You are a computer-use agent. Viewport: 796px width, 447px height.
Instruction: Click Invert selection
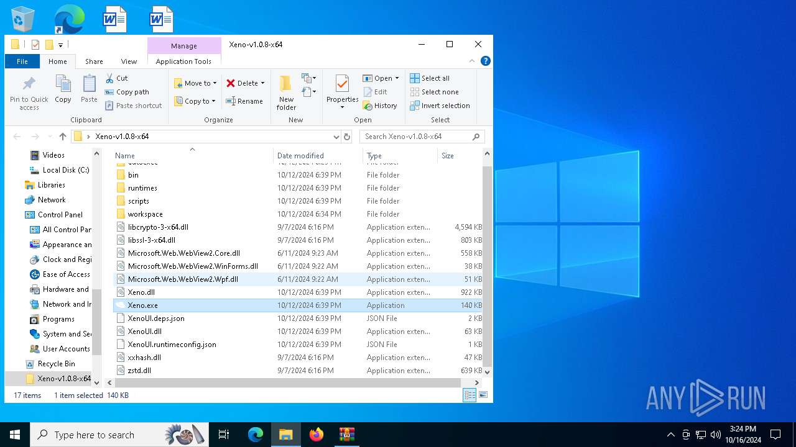tap(440, 106)
